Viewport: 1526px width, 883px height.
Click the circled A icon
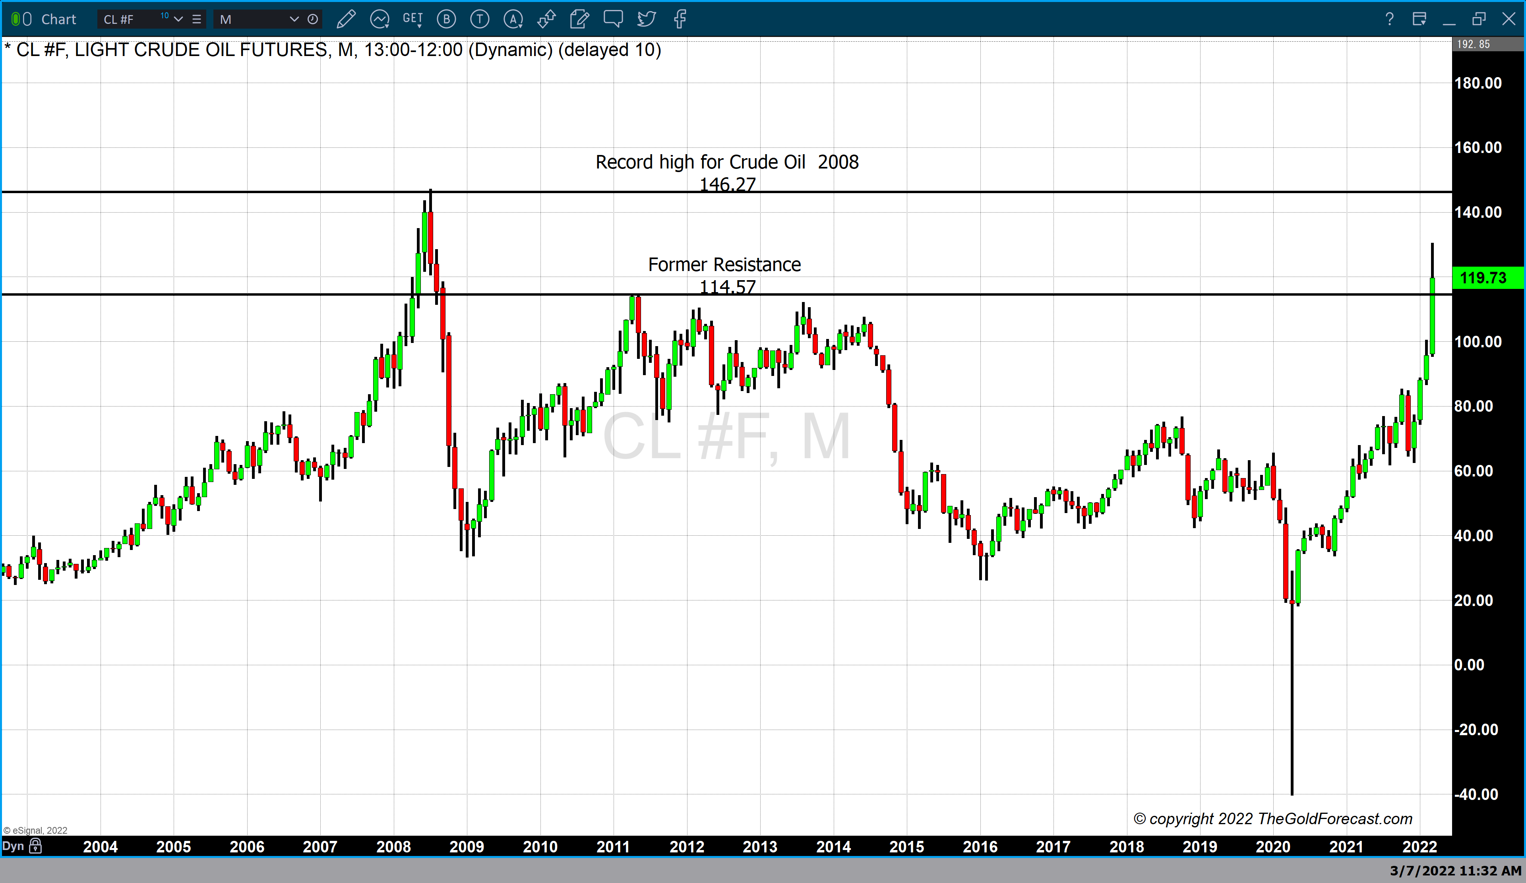pyautogui.click(x=513, y=19)
